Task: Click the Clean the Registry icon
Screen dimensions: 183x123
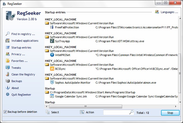Action: (8, 74)
